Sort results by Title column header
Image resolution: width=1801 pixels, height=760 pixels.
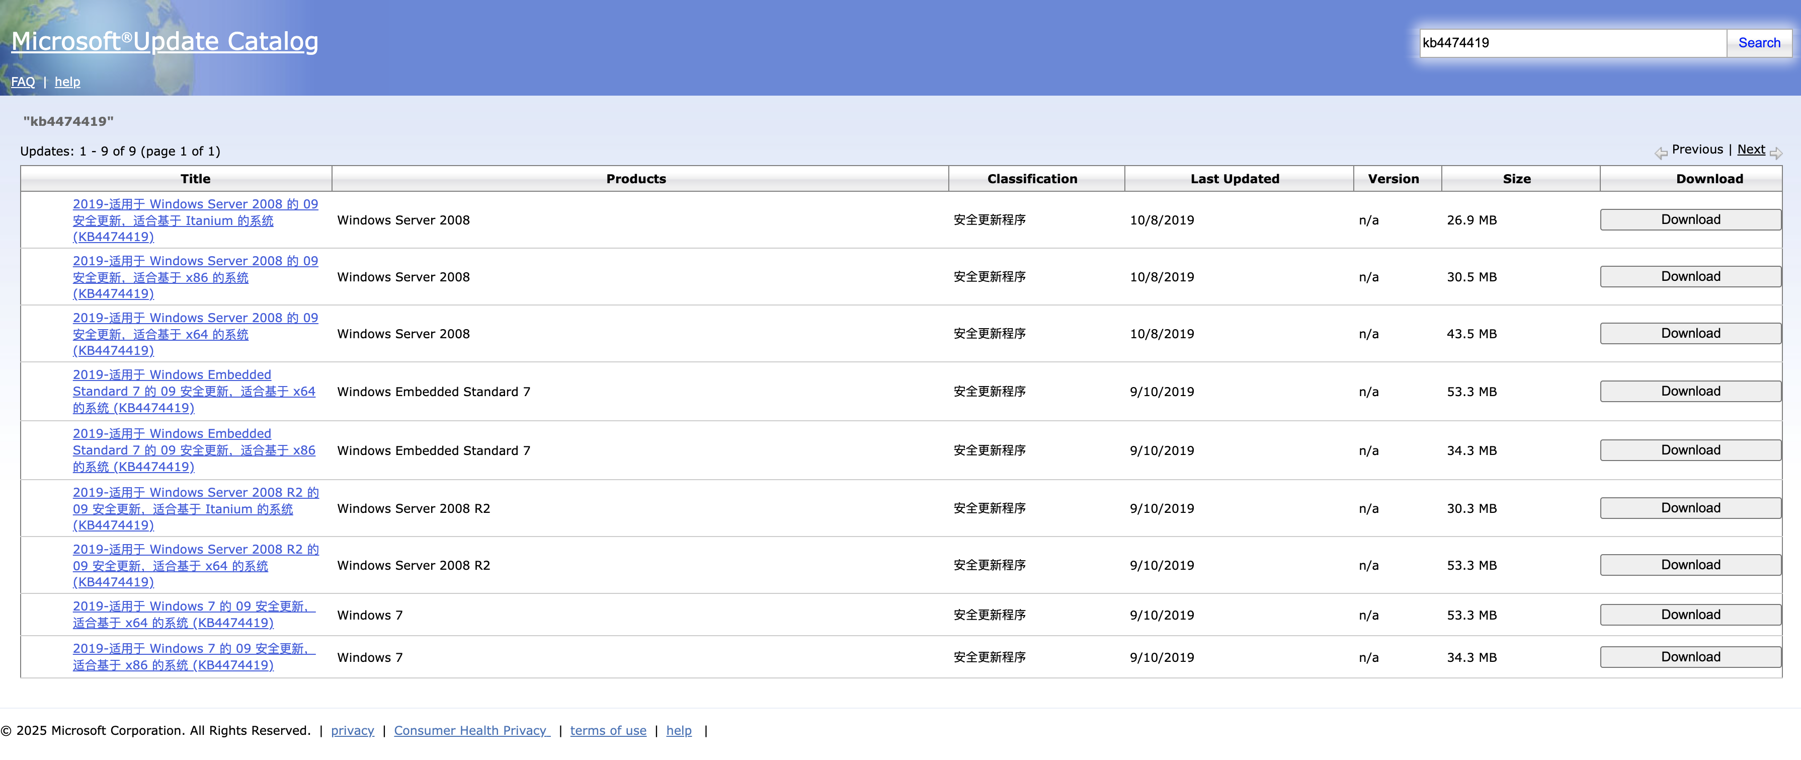(195, 179)
